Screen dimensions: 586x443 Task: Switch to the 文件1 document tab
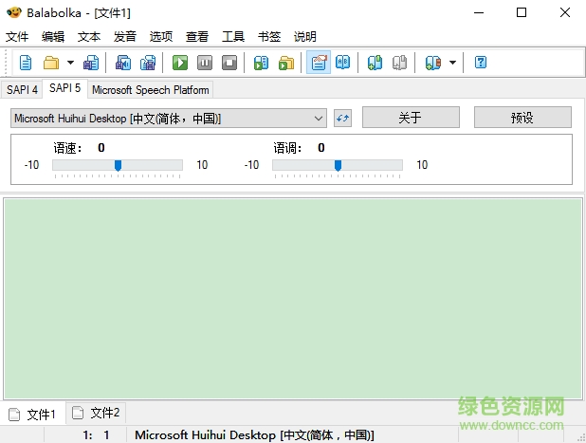pos(33,414)
